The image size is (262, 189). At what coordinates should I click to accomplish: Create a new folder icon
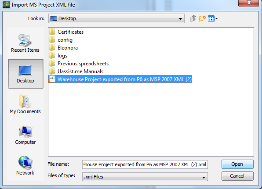point(202,18)
